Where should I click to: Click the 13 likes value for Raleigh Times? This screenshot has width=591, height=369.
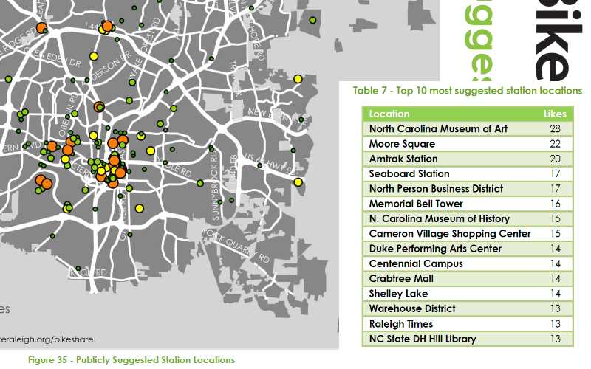[x=556, y=324]
